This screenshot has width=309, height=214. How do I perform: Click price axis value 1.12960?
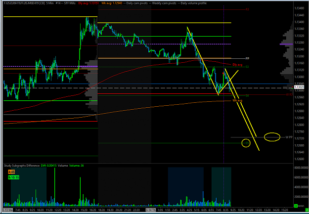(299, 97)
